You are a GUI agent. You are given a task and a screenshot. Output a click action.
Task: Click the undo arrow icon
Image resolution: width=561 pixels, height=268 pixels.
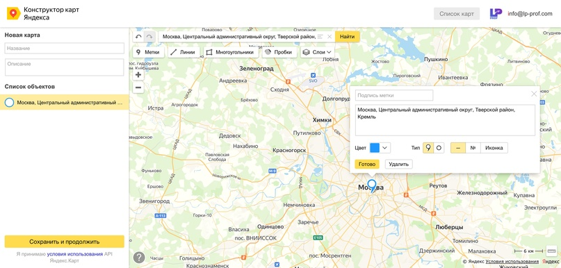click(x=139, y=36)
